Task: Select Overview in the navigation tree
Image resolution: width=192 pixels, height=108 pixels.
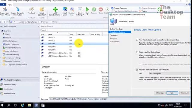Action: point(7,31)
